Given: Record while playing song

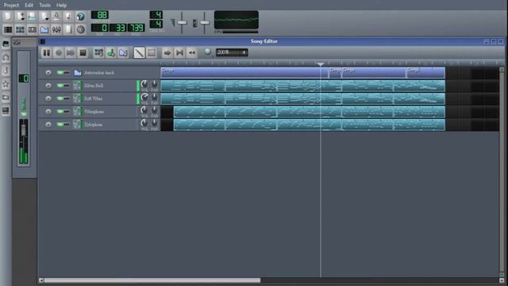Looking at the screenshot, I should click(x=71, y=52).
